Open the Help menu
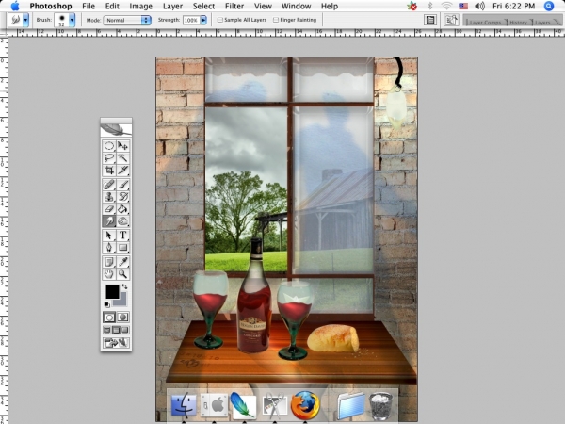565x424 pixels. 330,7
